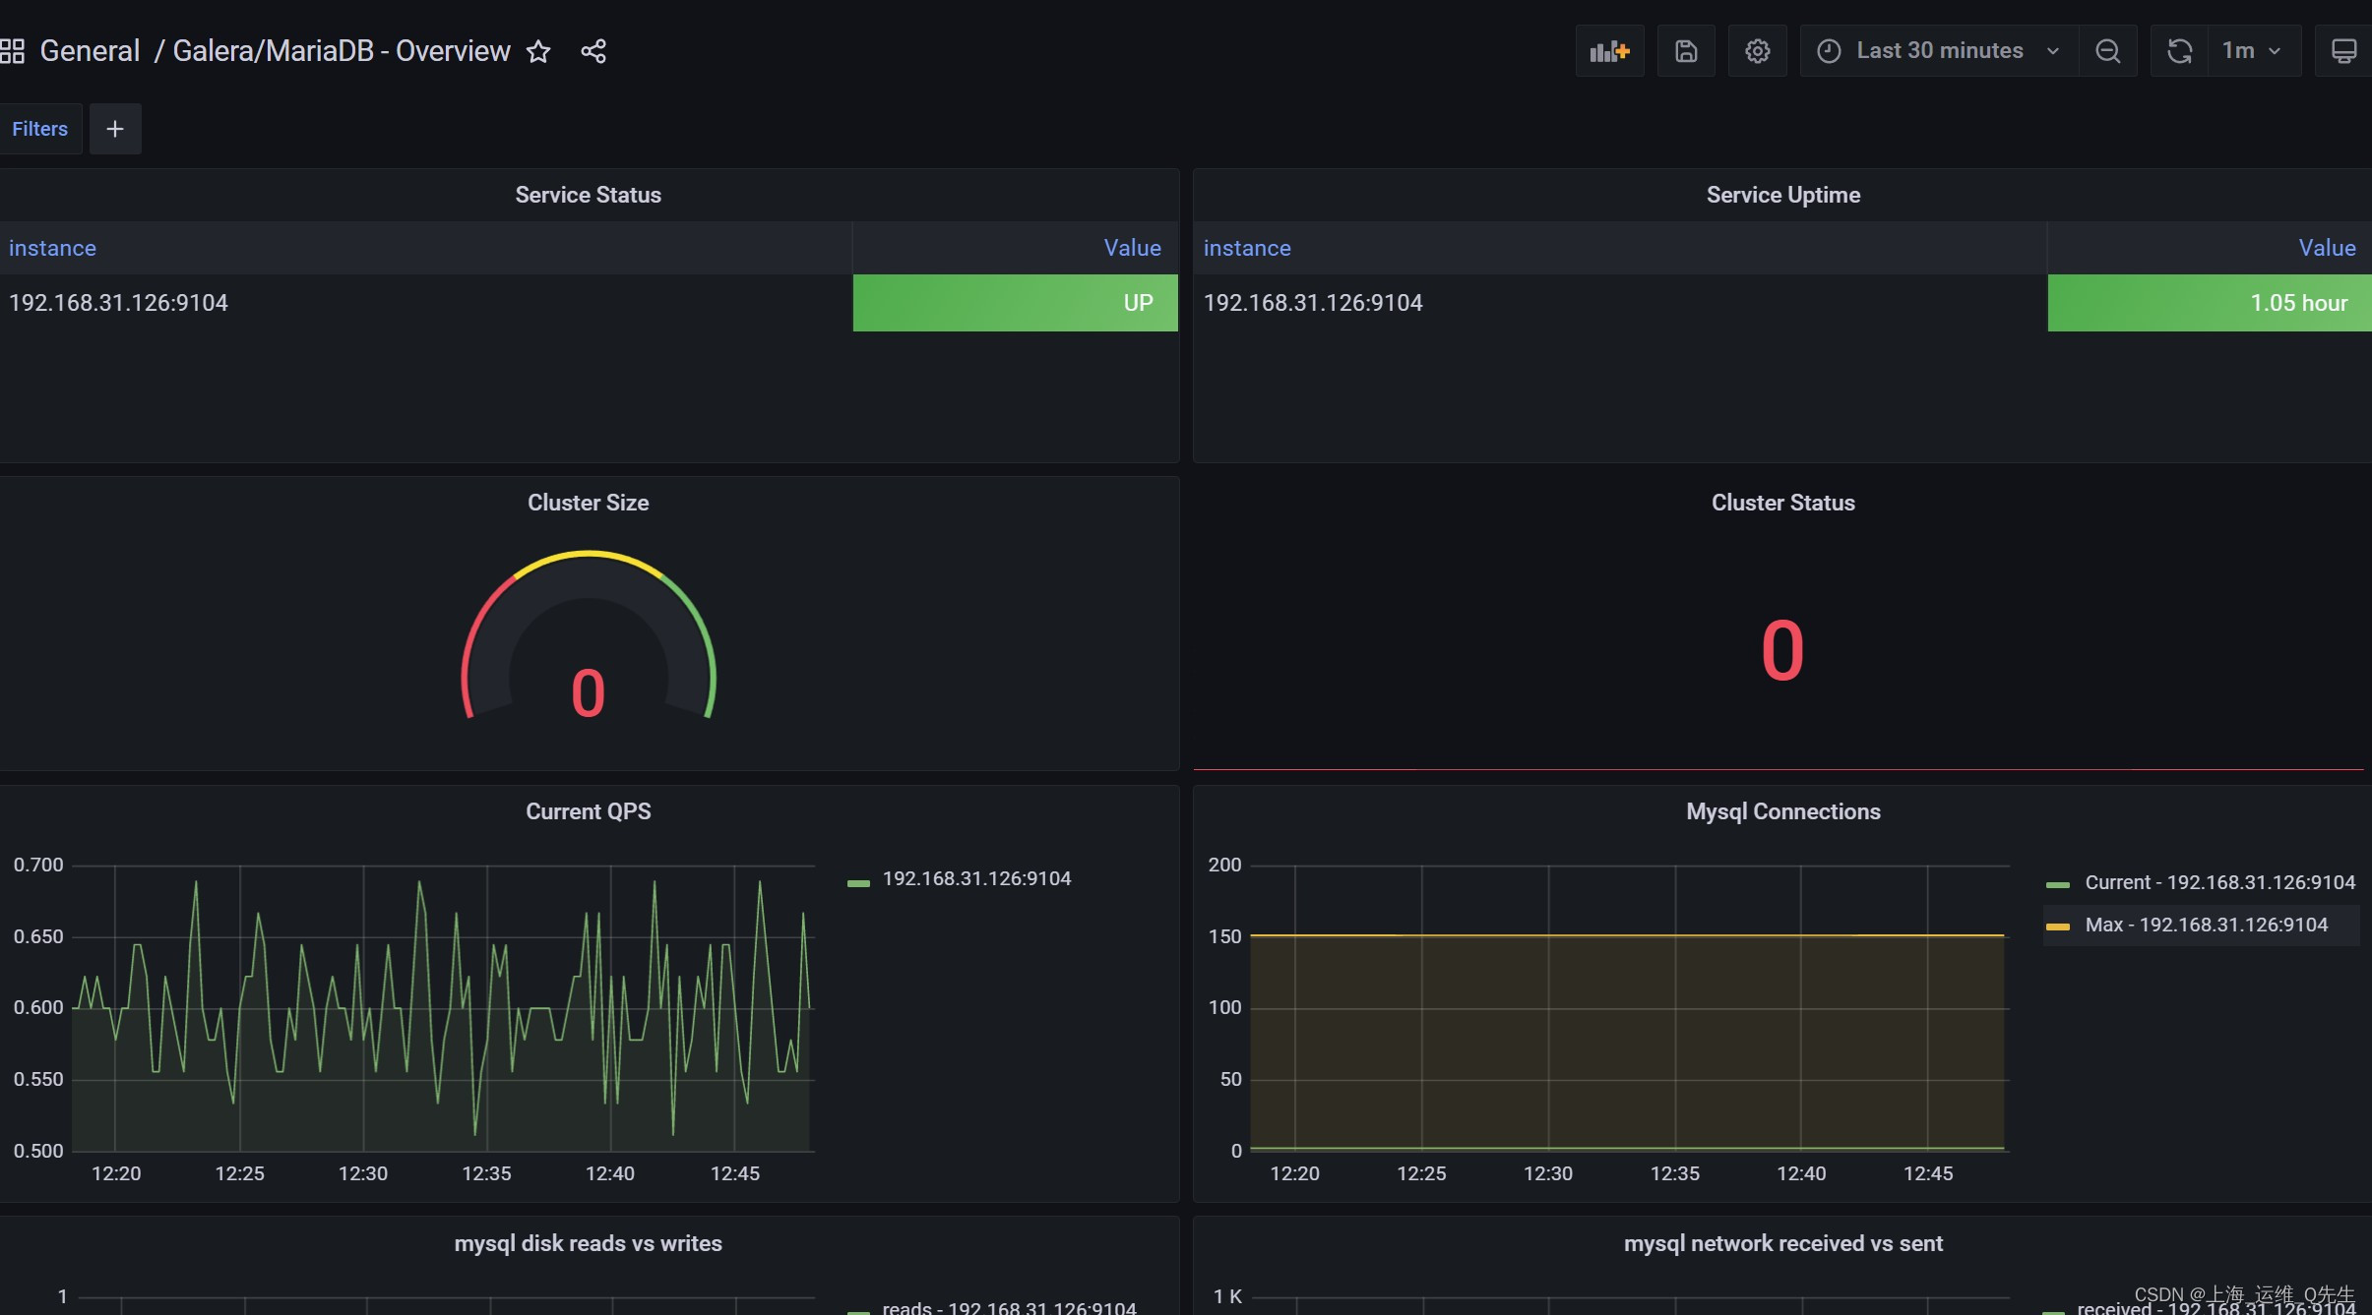Image resolution: width=2372 pixels, height=1315 pixels.
Task: Toggle the Current connections legend series
Action: click(x=2219, y=882)
